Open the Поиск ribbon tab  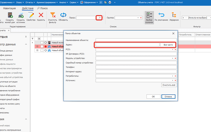pyautogui.click(x=43, y=8)
